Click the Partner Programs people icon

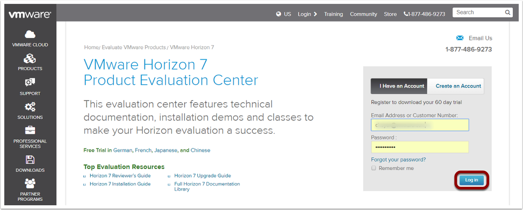tap(30, 183)
